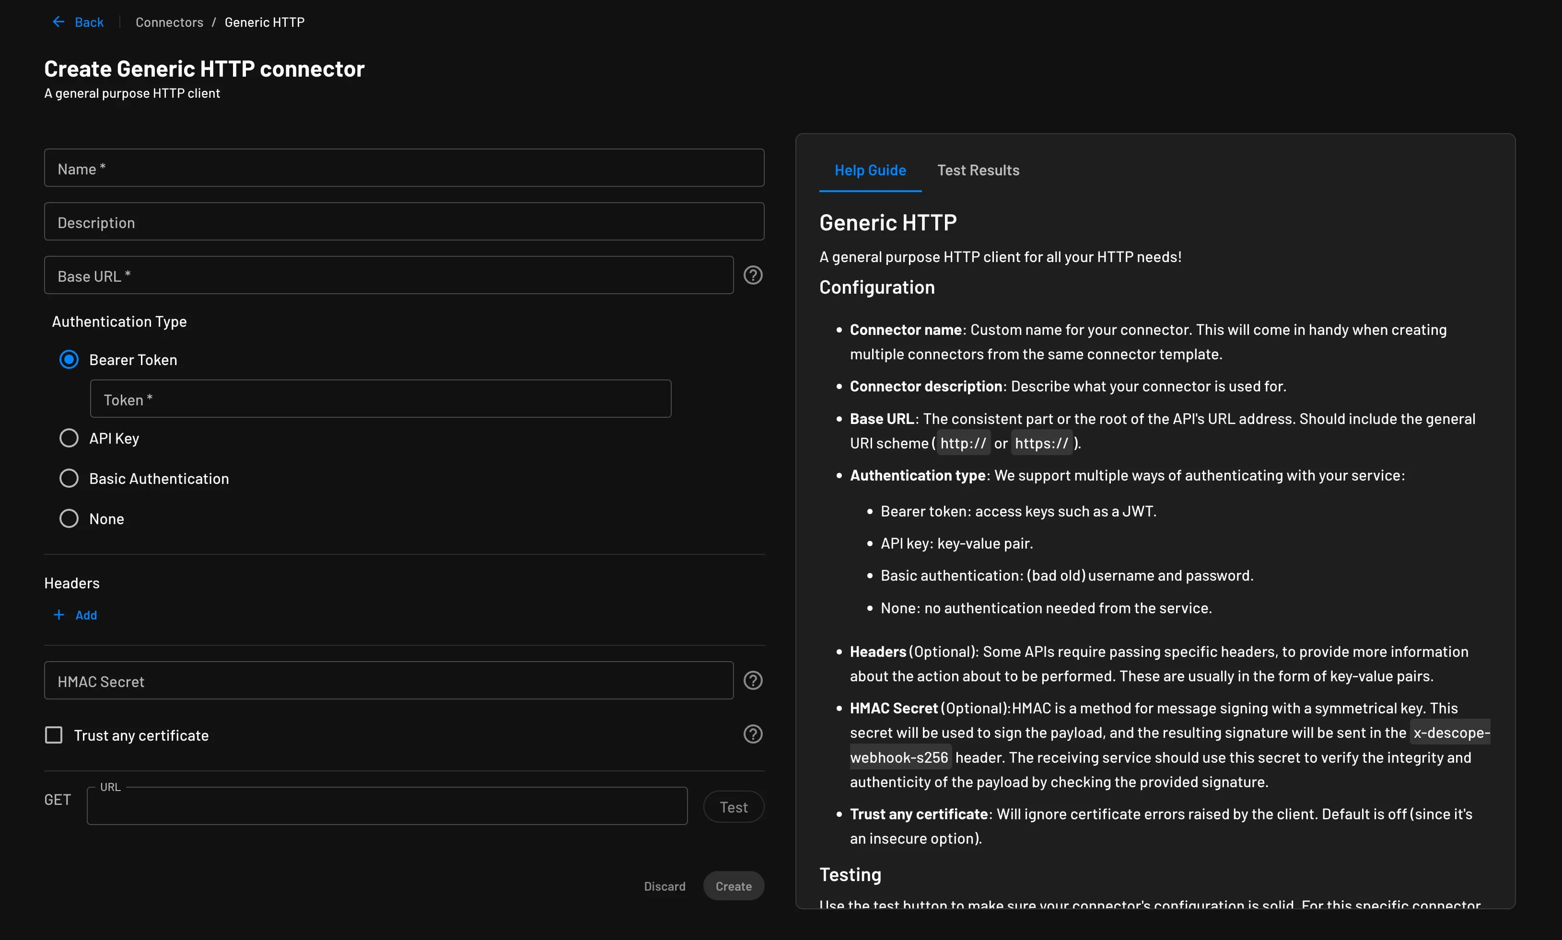Select Basic Authentication radio button

[67, 478]
